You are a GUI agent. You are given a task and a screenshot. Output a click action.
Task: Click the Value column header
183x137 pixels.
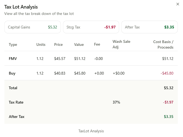79,44
